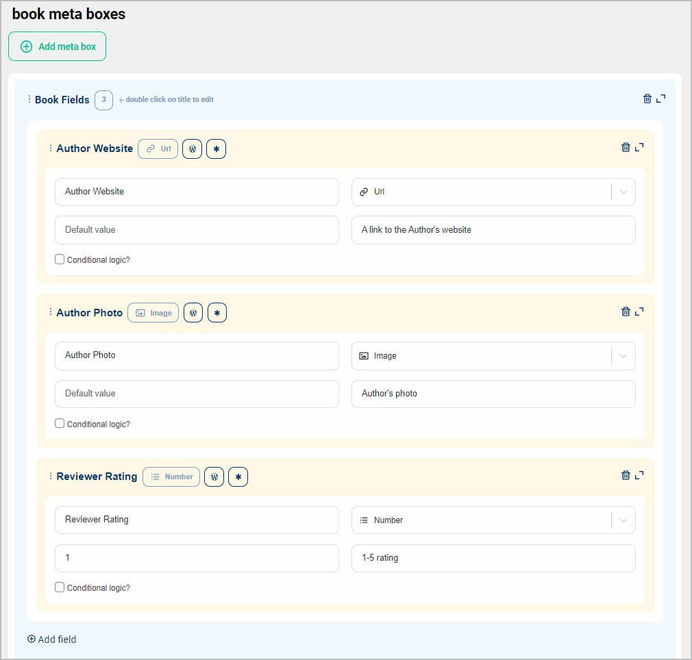Image resolution: width=692 pixels, height=660 pixels.
Task: Delete the Author Website field
Action: [626, 147]
